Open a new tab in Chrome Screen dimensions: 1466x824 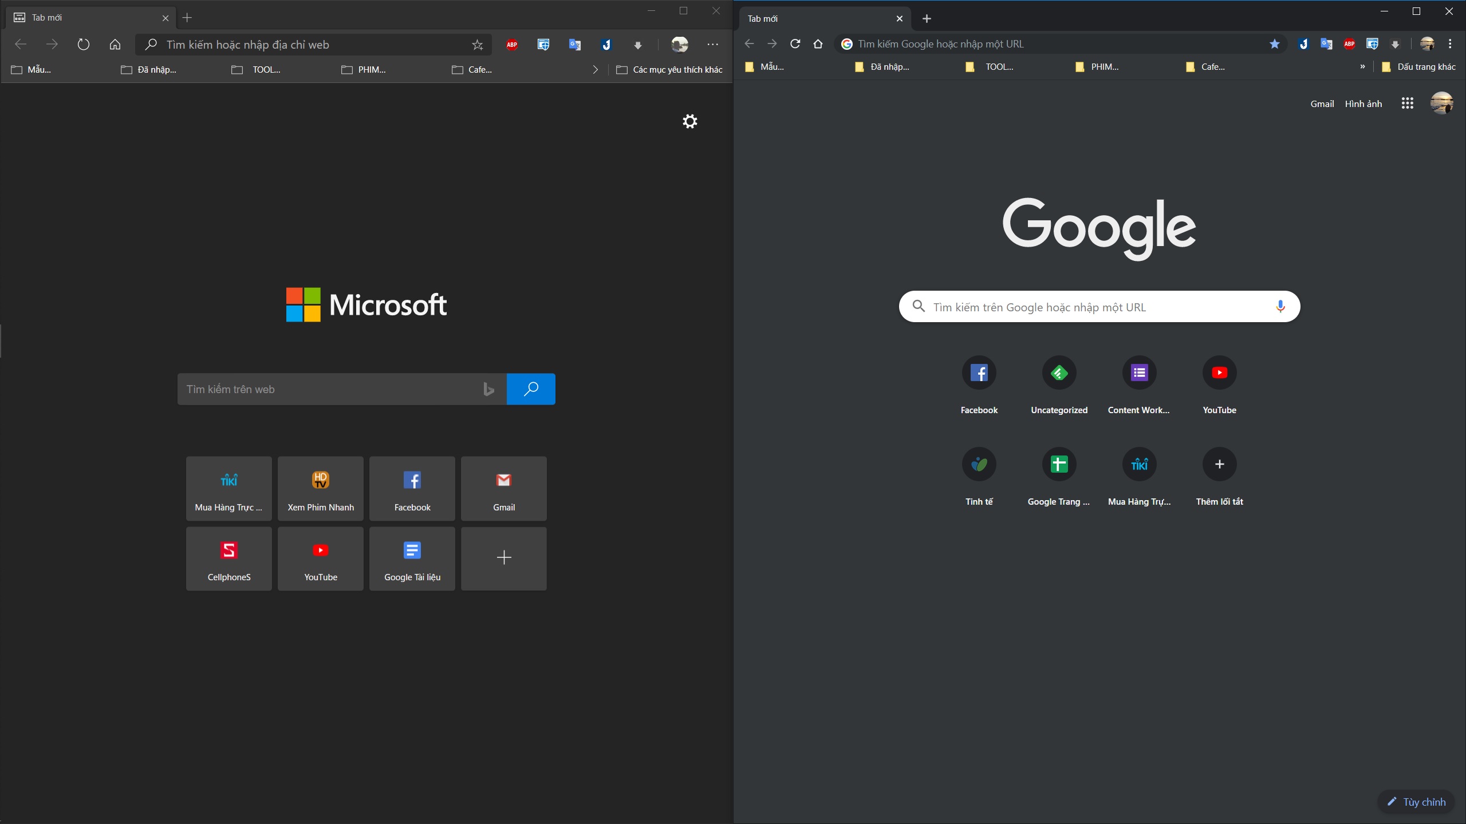[x=927, y=19]
